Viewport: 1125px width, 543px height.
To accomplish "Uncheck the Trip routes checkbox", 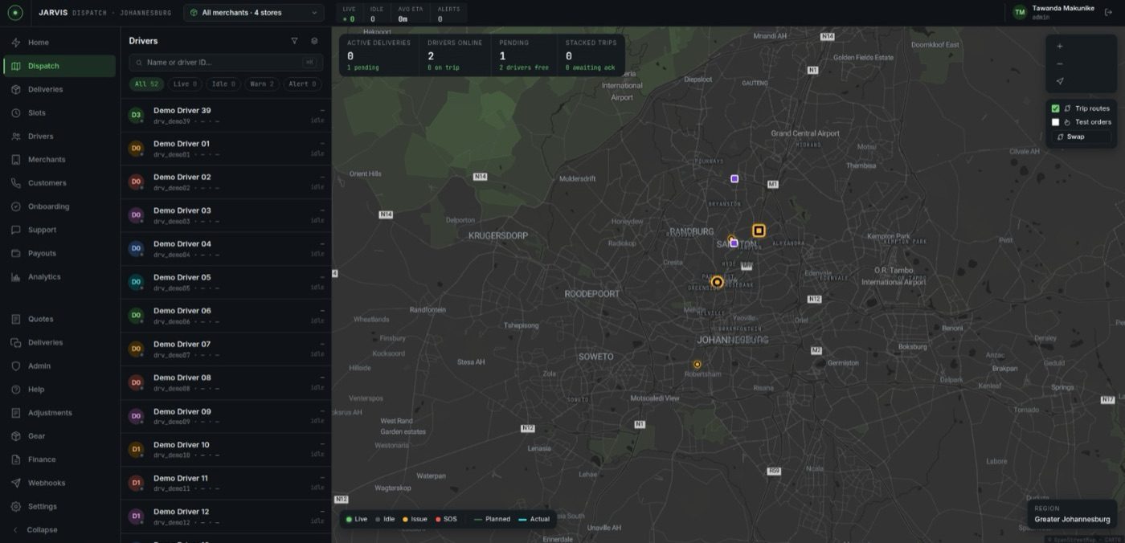I will pyautogui.click(x=1056, y=108).
